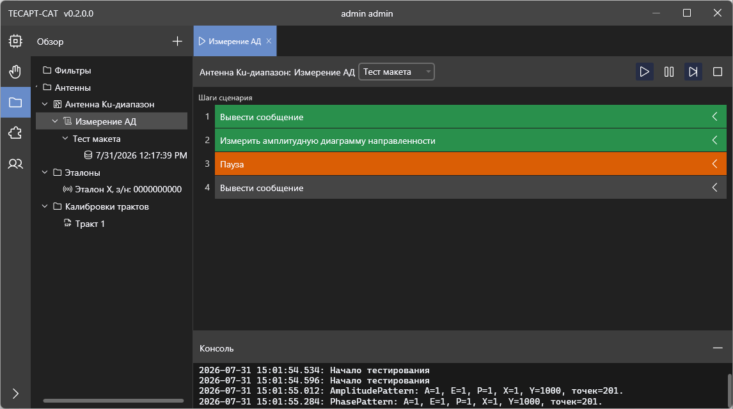733x409 pixels.
Task: Select the Измерить амплитудную диаграмму направленности step
Action: pos(470,140)
